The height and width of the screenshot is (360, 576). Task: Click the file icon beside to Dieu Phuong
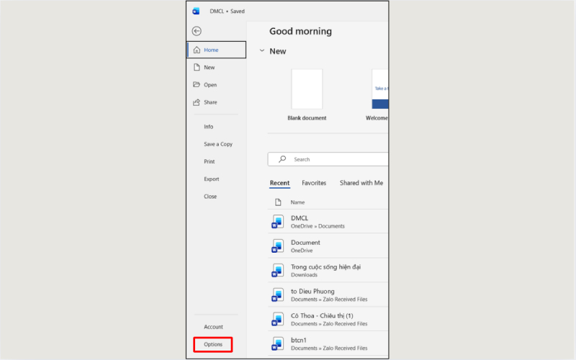point(278,294)
